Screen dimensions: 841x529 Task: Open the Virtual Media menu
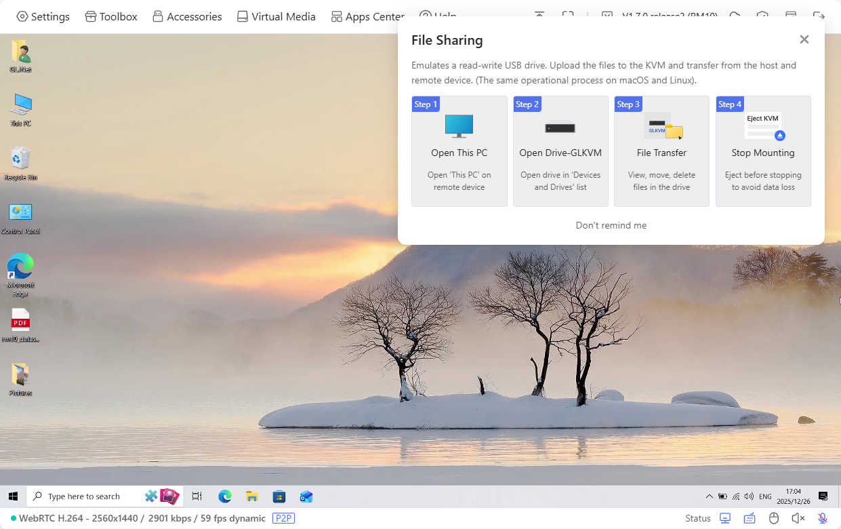[276, 16]
